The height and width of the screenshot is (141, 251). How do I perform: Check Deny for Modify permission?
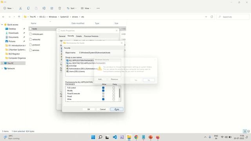pyautogui.click(x=114, y=90)
